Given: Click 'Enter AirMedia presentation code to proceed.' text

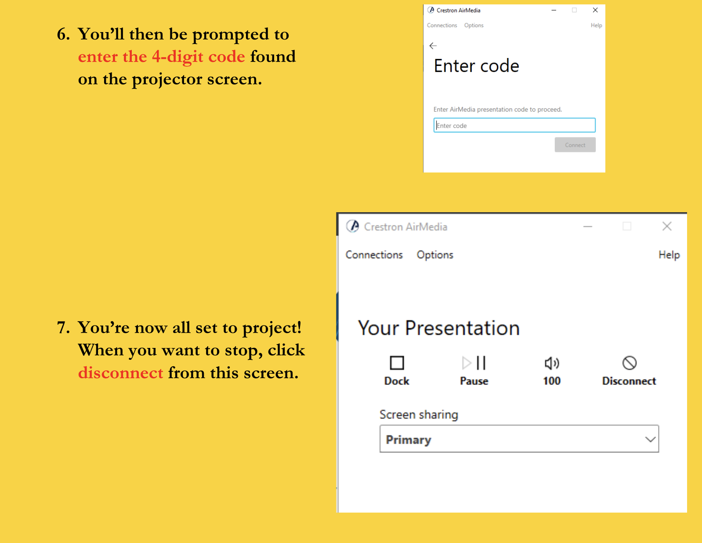Looking at the screenshot, I should [x=498, y=109].
